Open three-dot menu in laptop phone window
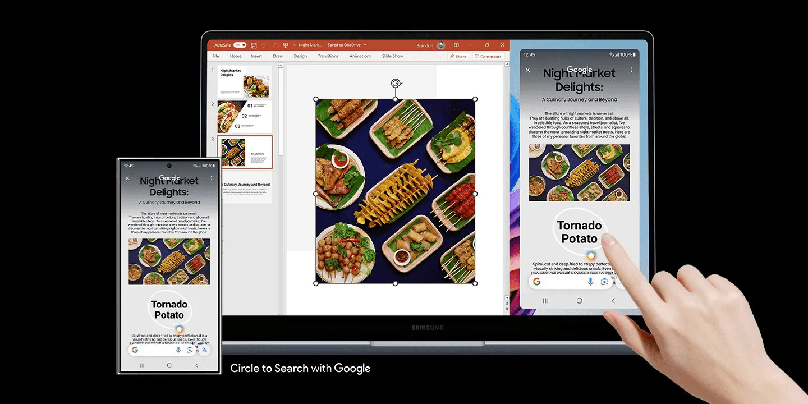This screenshot has height=404, width=808. [631, 70]
